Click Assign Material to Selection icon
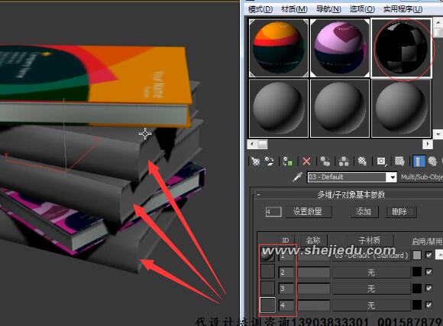Viewport: 443px width, 326px height. point(287,161)
